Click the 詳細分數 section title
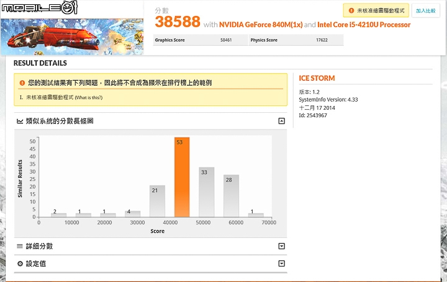This screenshot has height=282, width=447. [x=39, y=246]
